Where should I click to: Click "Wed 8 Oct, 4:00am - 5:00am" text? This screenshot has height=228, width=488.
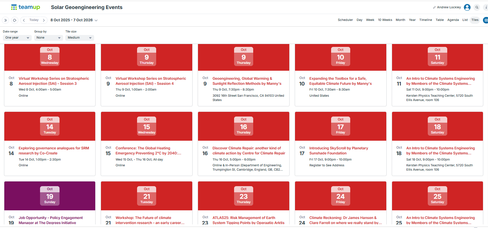40,89
